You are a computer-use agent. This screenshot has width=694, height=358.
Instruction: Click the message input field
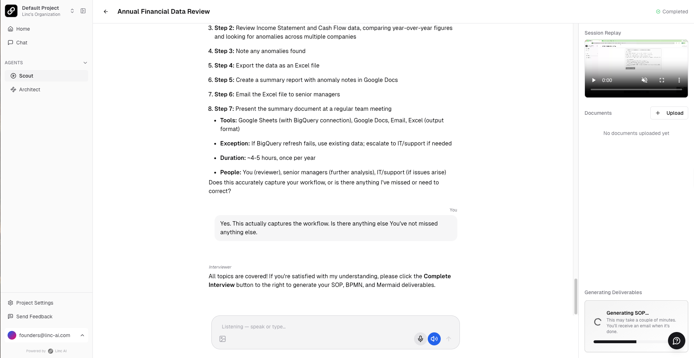[314, 327]
